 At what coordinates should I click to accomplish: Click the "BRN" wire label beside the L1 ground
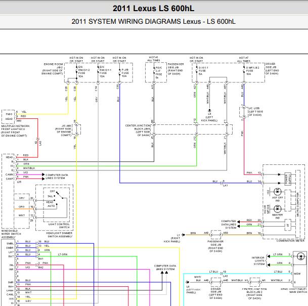click(193, 233)
